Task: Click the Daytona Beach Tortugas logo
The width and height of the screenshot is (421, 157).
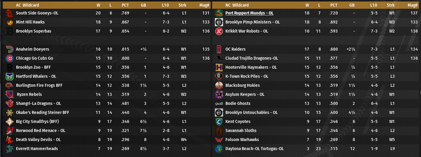Action: click(x=219, y=149)
